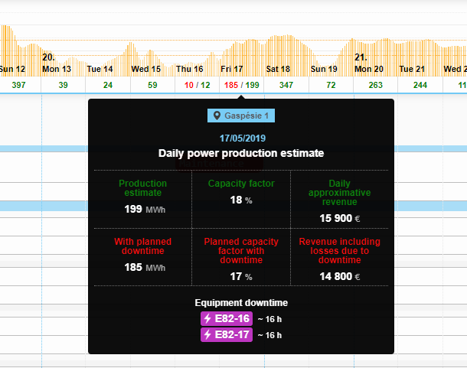
Task: Jump to Sat 18 on the timeline
Action: coord(278,69)
